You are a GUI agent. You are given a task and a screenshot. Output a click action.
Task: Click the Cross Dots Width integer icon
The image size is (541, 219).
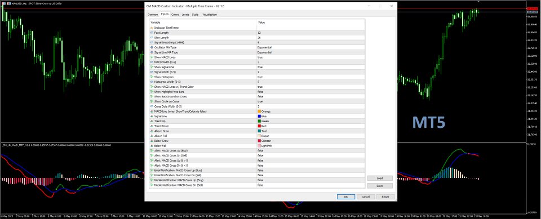coord(152,106)
